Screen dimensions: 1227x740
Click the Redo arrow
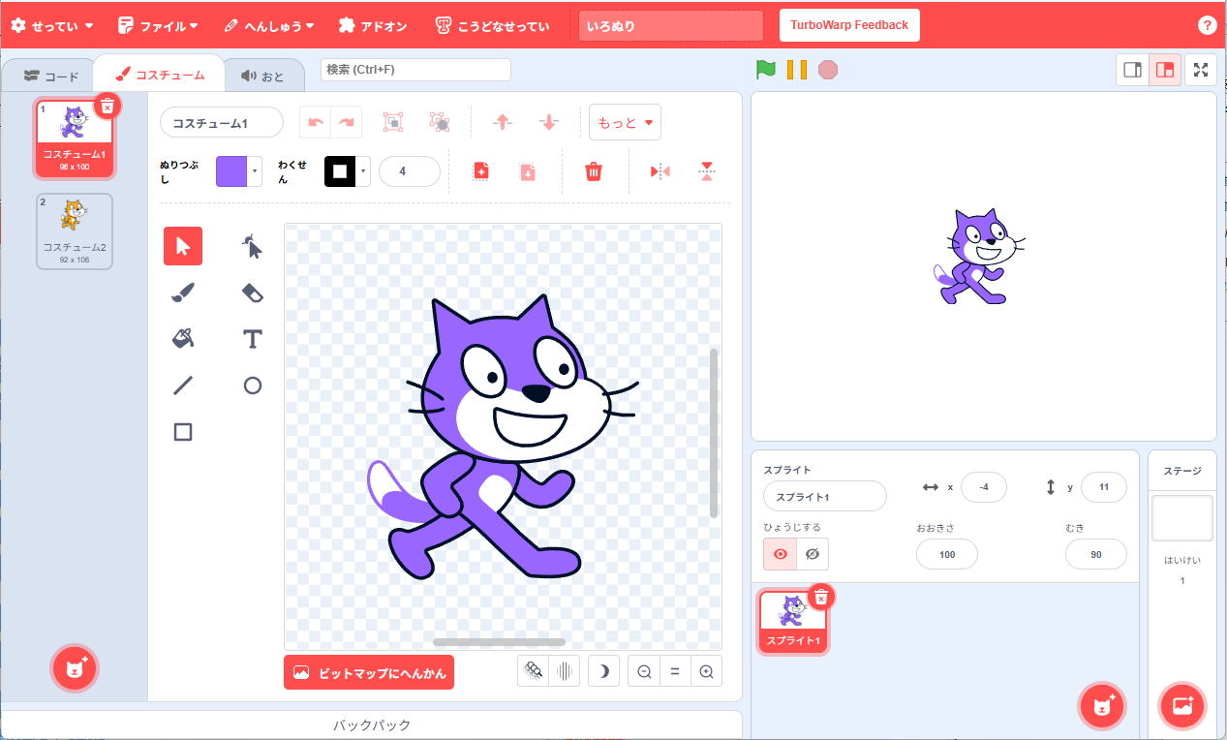(x=347, y=122)
